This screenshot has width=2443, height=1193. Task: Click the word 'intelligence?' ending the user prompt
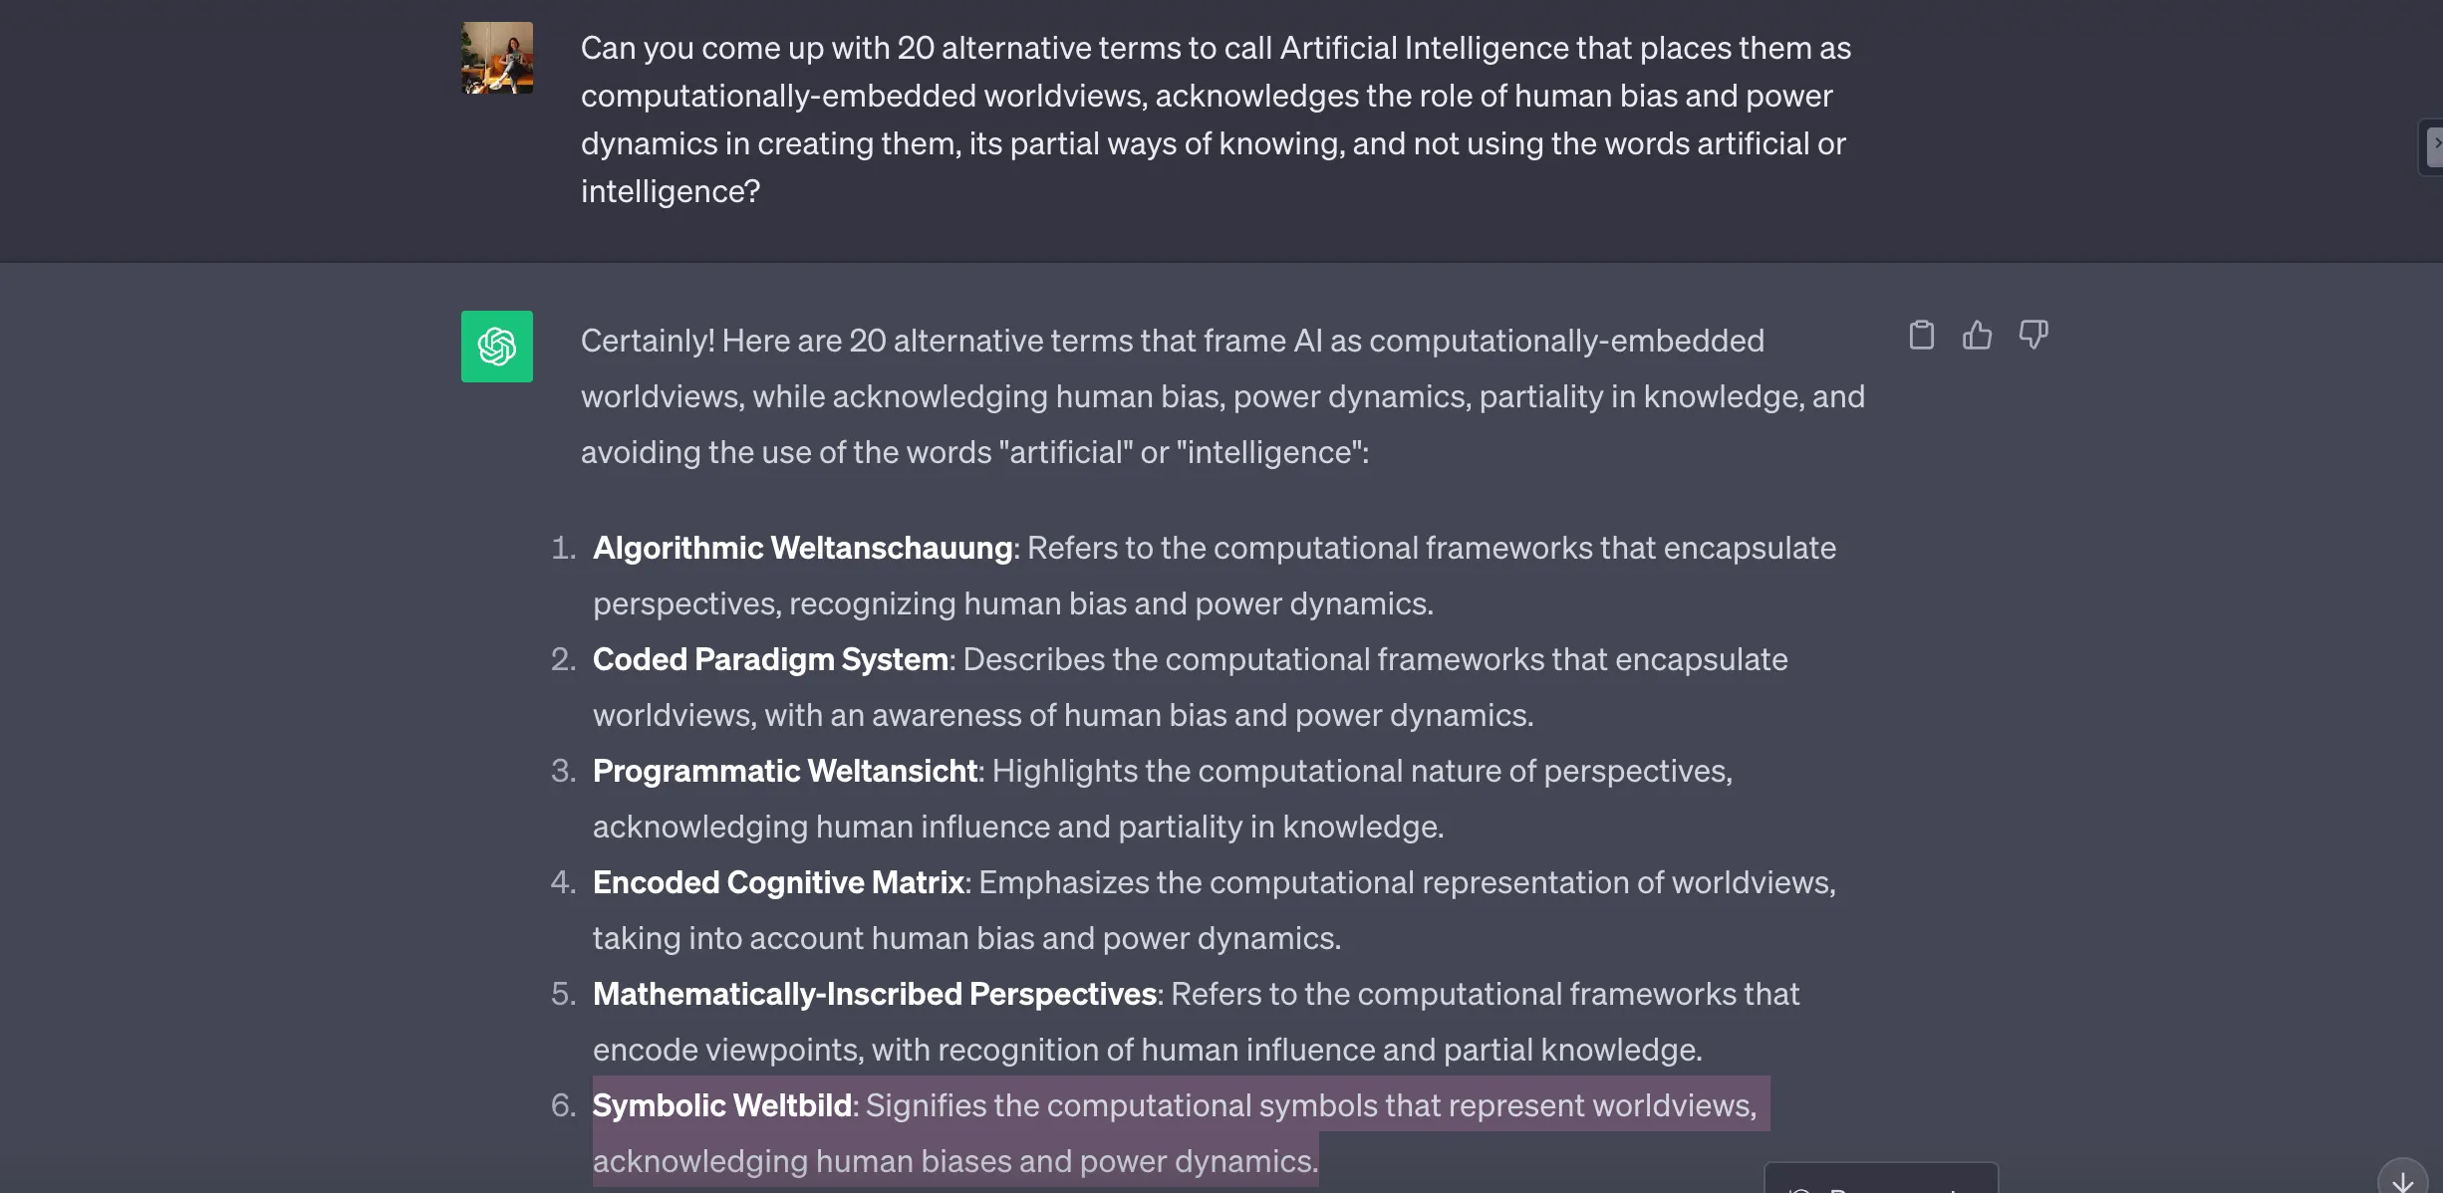[670, 191]
